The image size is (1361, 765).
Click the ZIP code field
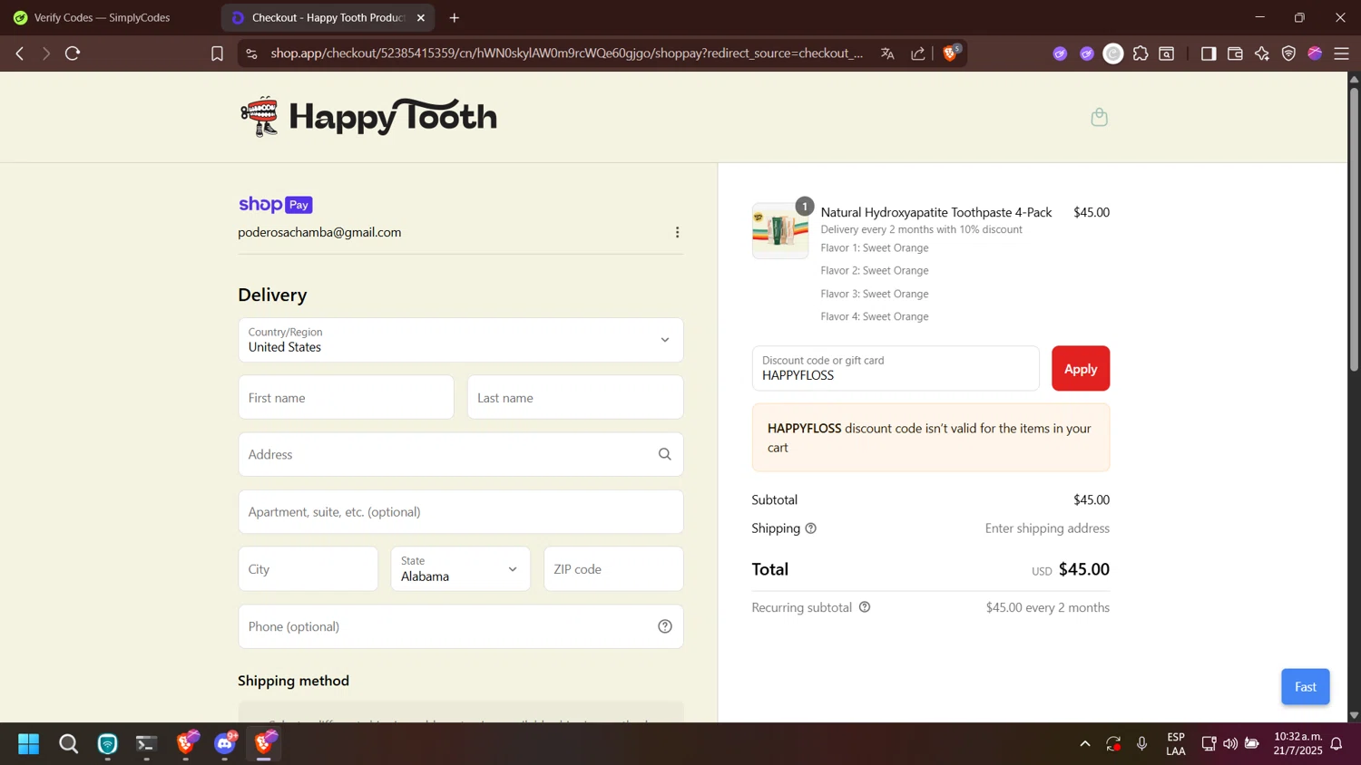(x=613, y=569)
